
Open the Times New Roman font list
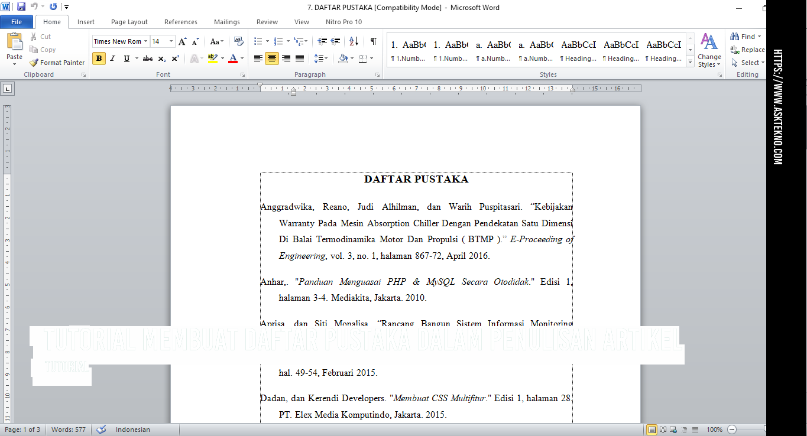pyautogui.click(x=146, y=41)
